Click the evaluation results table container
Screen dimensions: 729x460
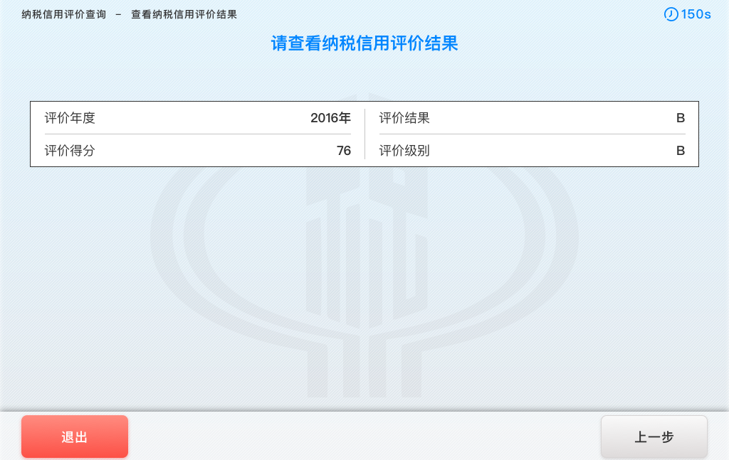[x=364, y=134]
